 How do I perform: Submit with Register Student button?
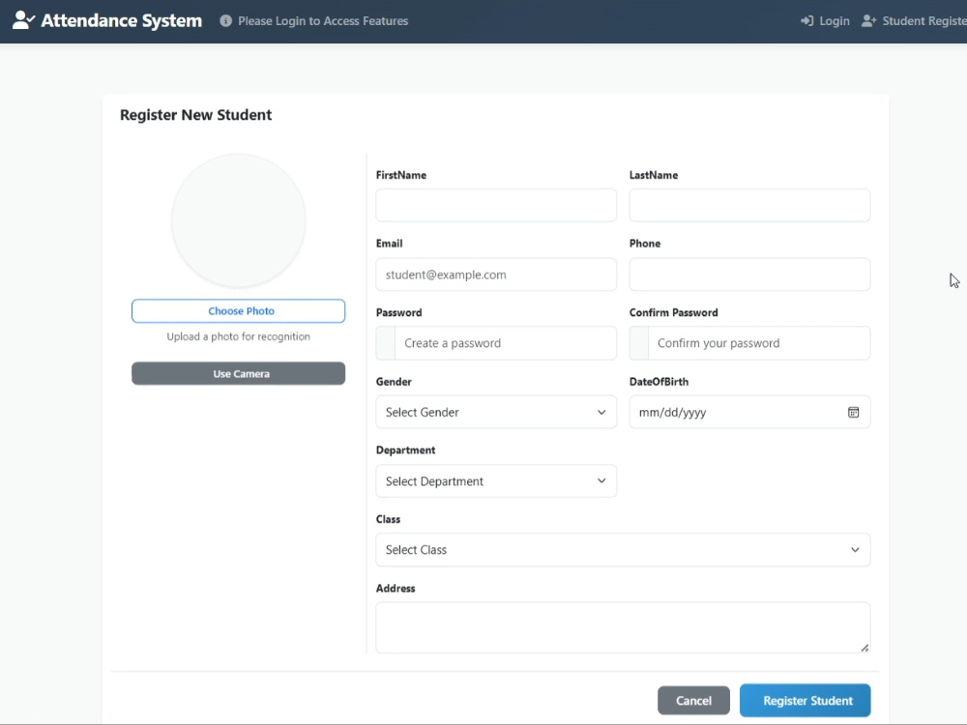click(x=805, y=700)
